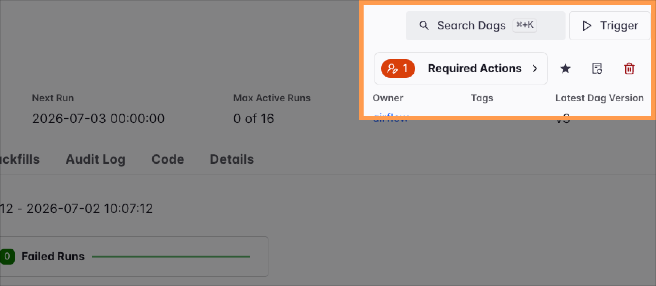
Task: Open the Required Actions panel
Action: (461, 69)
